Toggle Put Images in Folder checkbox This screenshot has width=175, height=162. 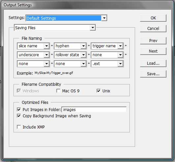[19, 109]
